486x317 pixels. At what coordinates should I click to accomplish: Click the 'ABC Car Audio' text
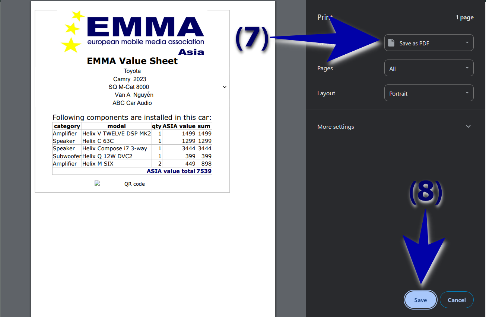132,103
